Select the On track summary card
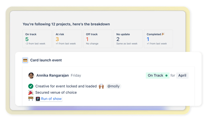Image resolution: width=207 pixels, height=121 pixels. coord(37,39)
